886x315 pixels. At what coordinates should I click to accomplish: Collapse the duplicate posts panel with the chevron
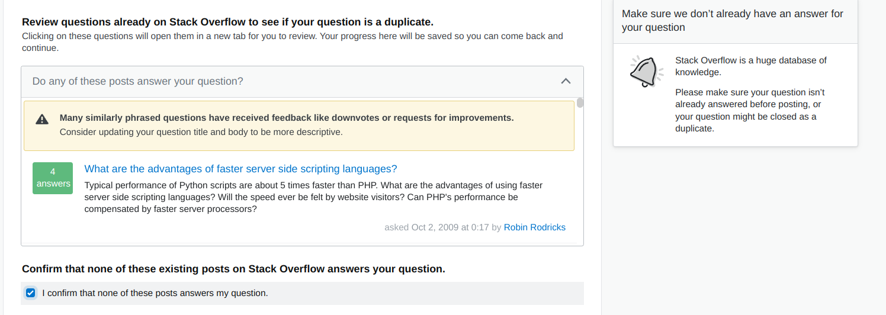[x=566, y=81]
